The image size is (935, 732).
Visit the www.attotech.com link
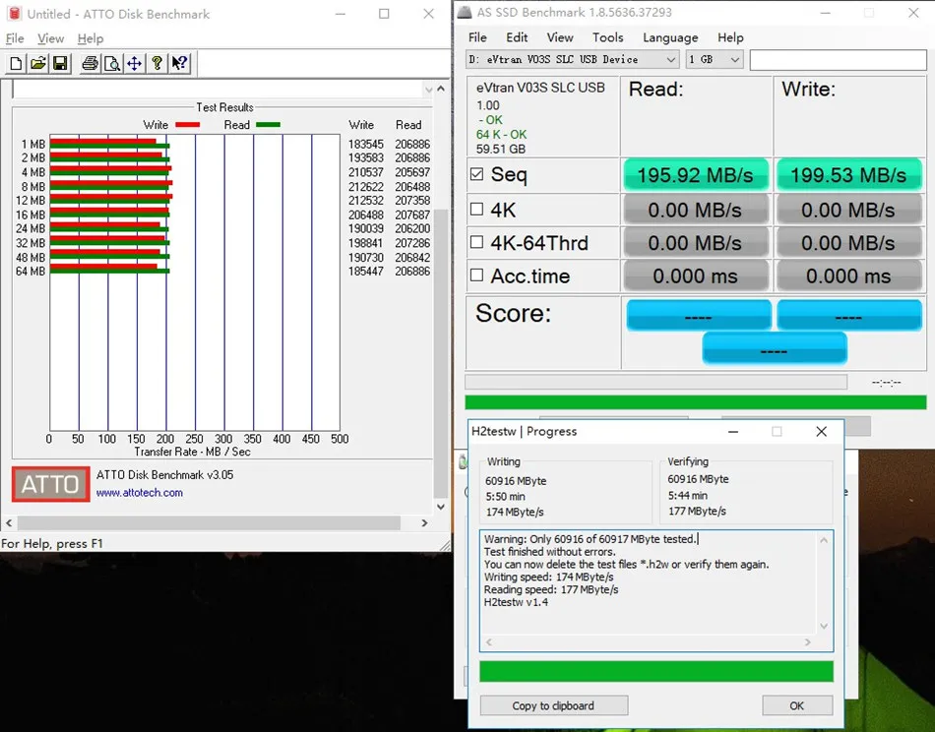(x=139, y=493)
